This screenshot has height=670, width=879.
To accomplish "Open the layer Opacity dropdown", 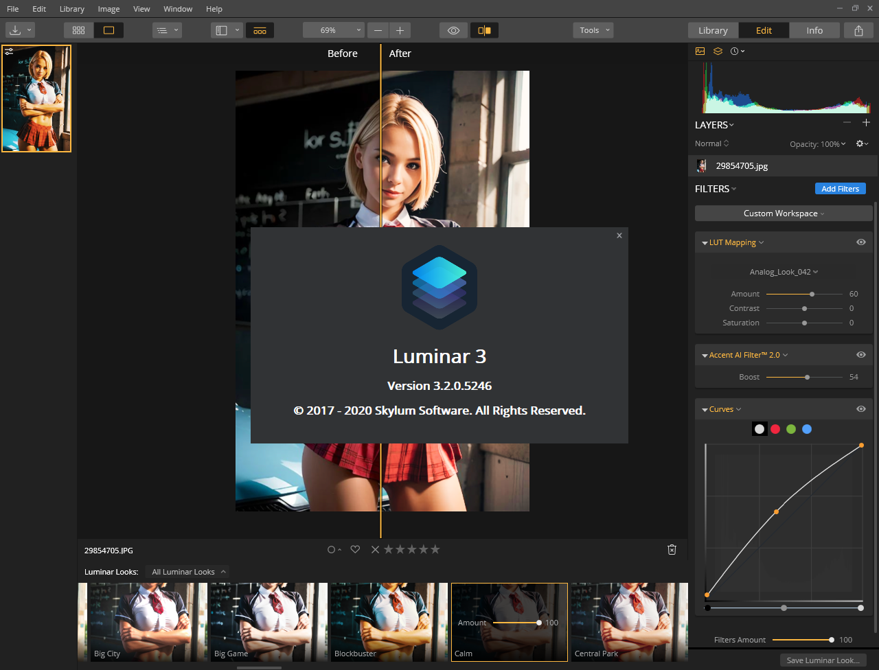I will point(818,144).
